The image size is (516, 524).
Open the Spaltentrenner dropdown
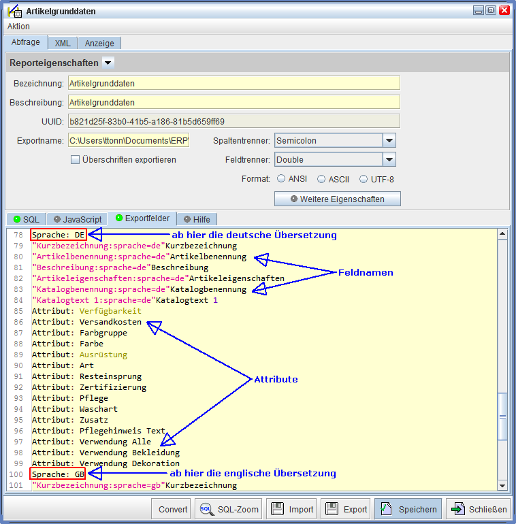389,141
